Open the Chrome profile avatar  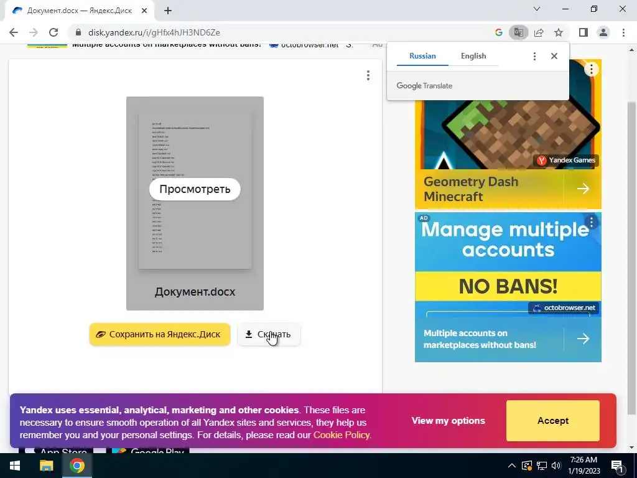(x=603, y=32)
